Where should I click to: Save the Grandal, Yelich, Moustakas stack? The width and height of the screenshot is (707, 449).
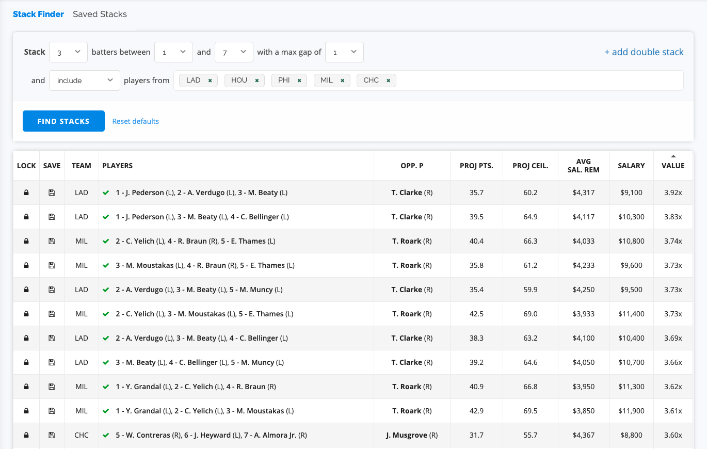pos(52,411)
